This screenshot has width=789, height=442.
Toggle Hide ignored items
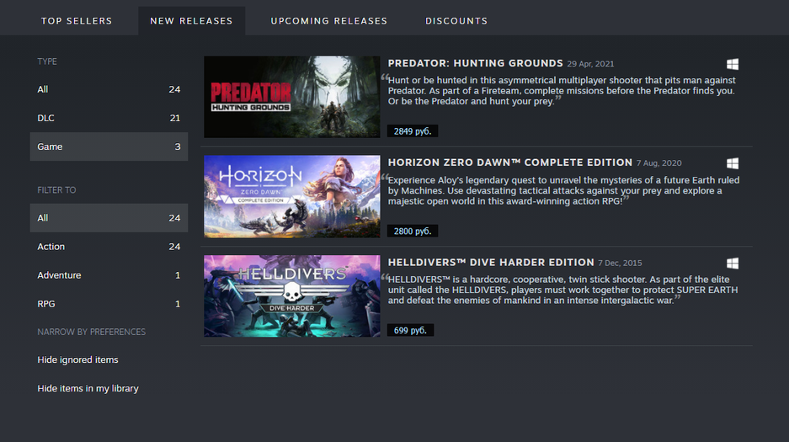[77, 360]
